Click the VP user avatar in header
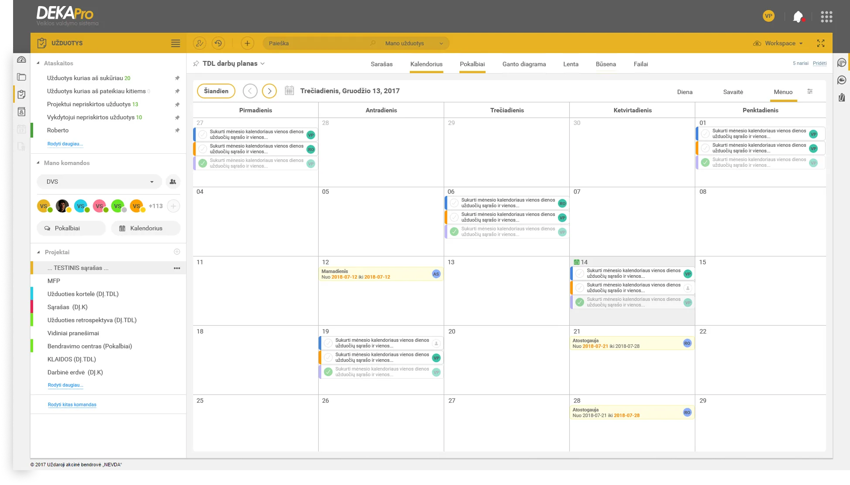Image resolution: width=850 pixels, height=485 pixels. click(768, 16)
